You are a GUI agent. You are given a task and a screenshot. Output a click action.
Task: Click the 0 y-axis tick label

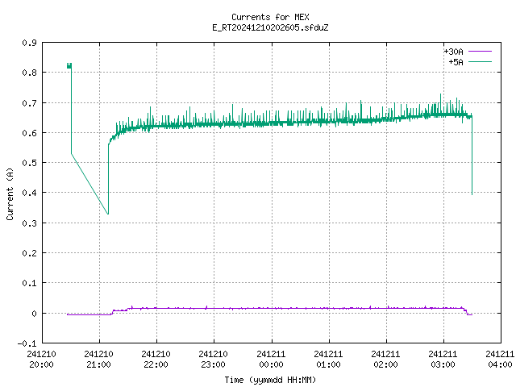[34, 314]
